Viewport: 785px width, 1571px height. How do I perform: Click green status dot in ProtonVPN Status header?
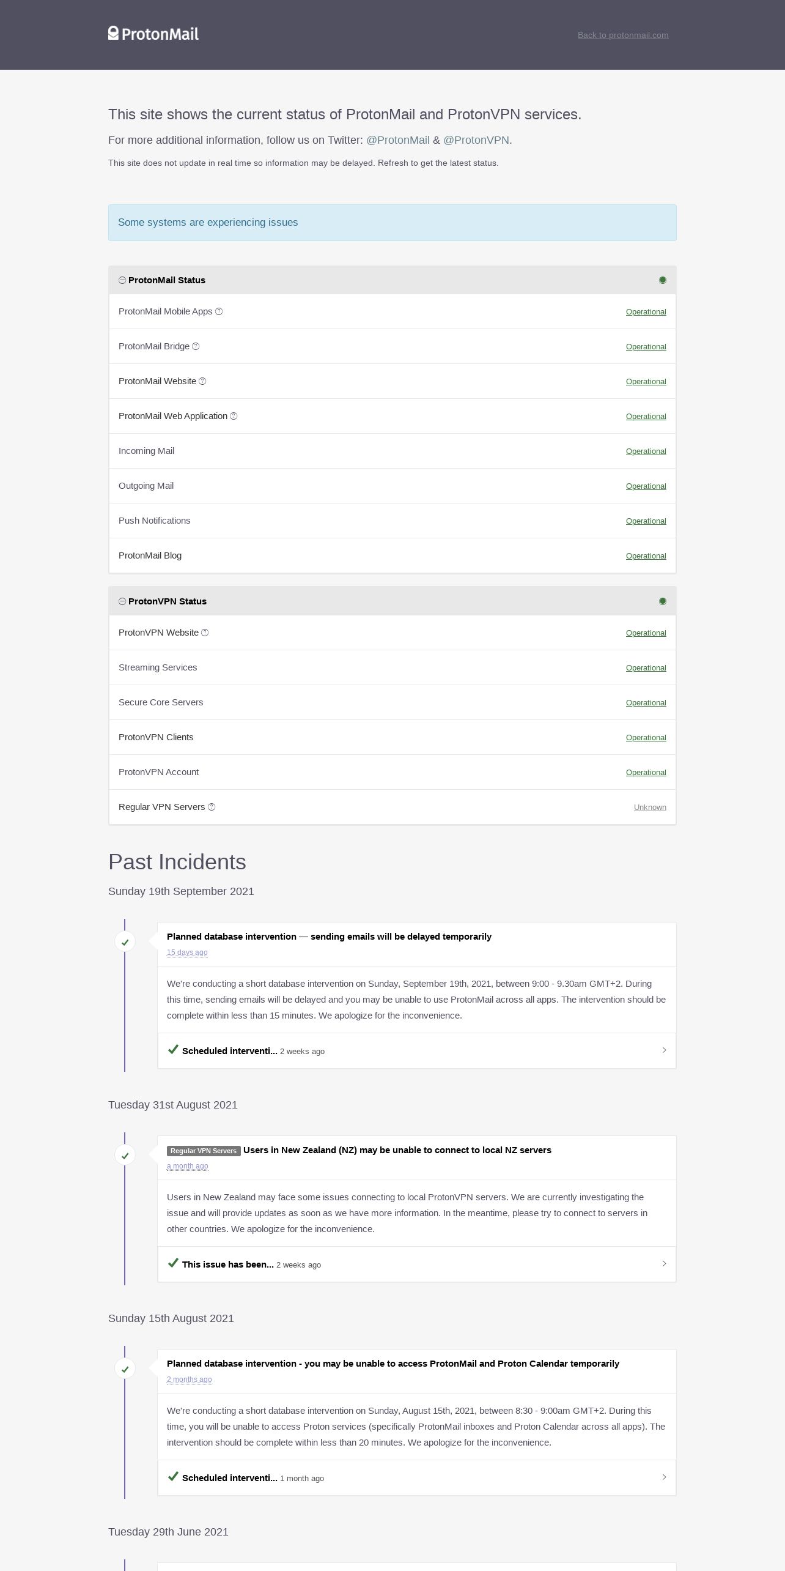663,601
